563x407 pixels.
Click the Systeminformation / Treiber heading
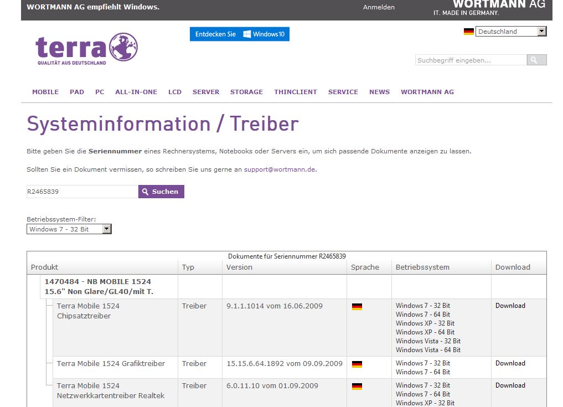point(163,124)
